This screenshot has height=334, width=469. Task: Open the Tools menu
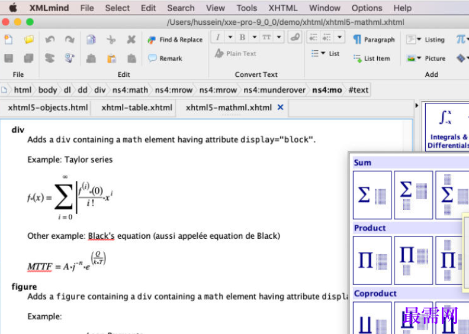(247, 8)
